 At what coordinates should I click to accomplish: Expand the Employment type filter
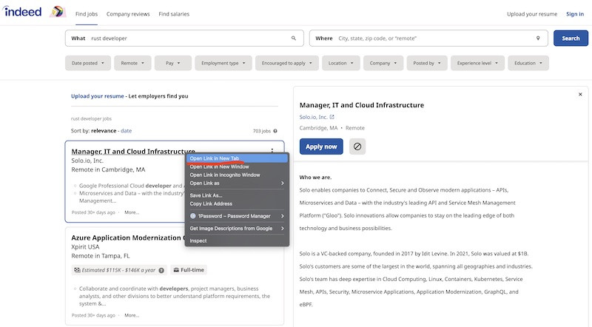[x=223, y=63]
